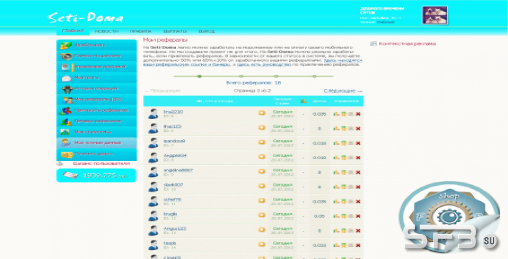This screenshot has width=508, height=259.
Task: Delete referral lma2210 with red X
Action: click(358, 114)
